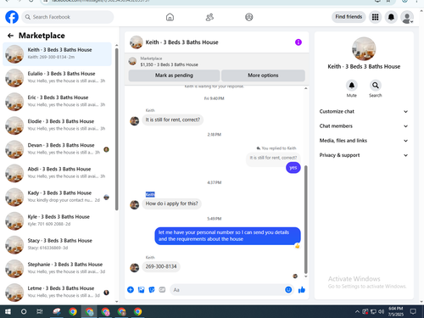Viewport: 424px width, 318px height.
Task: Open the Keith conversation in list
Action: tap(57, 54)
